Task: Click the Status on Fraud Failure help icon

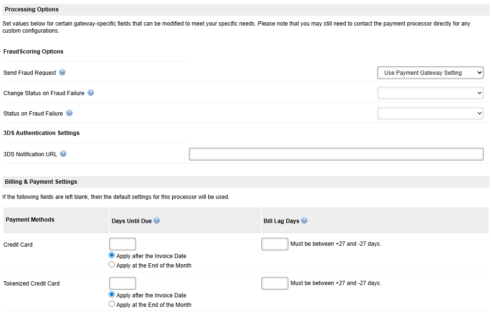Action: point(69,113)
